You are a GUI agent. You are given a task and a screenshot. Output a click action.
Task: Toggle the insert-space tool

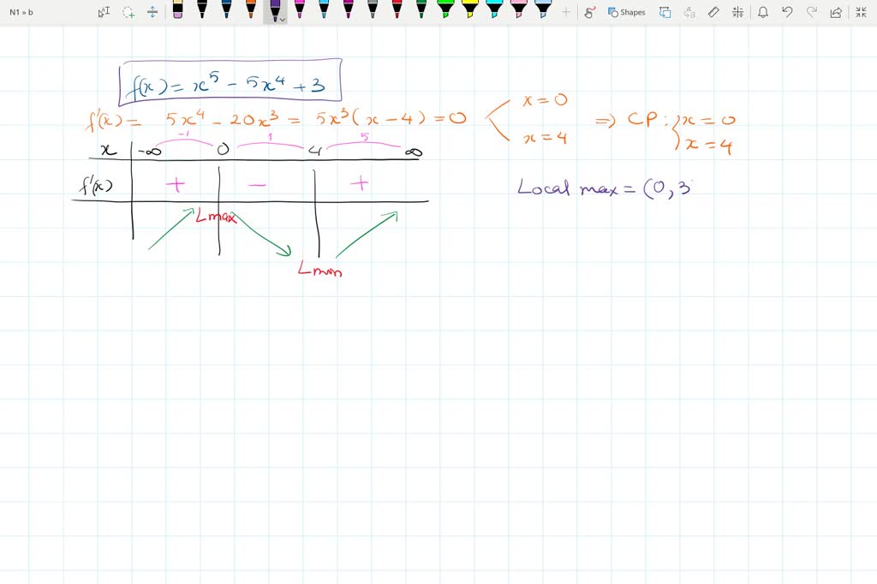151,12
